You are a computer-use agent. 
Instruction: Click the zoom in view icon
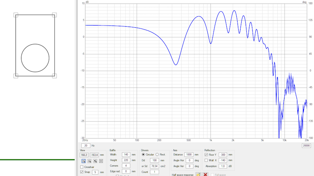pos(95,161)
